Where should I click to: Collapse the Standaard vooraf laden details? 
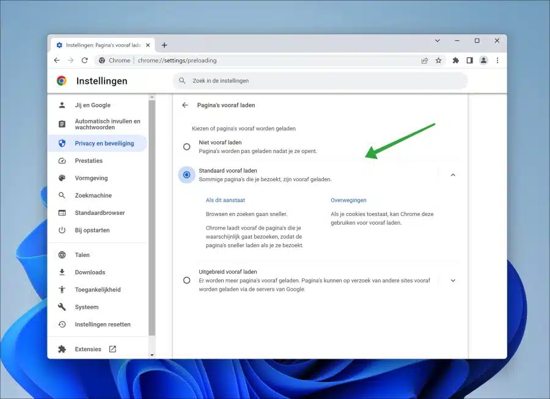[453, 175]
